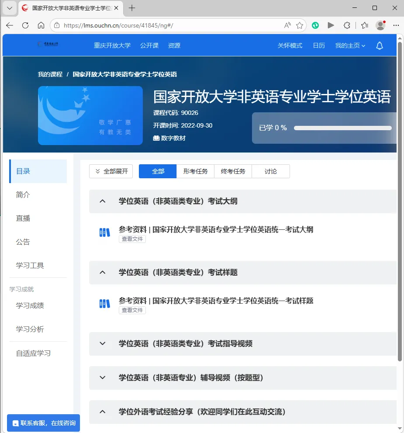The image size is (404, 433).
Task: Click 查看文件 under 考试样题
Action: pyautogui.click(x=132, y=310)
